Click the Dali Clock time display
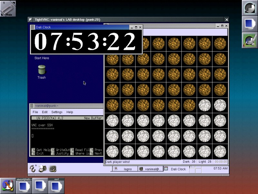 (x=86, y=42)
